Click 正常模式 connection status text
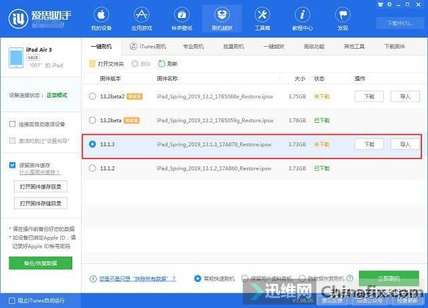The image size is (428, 308). click(57, 96)
